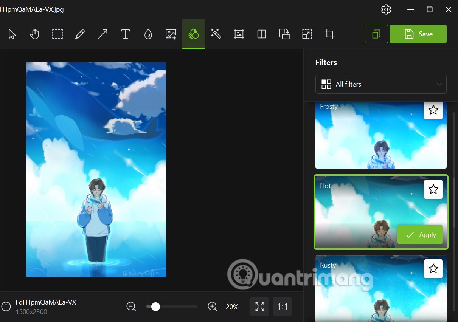The height and width of the screenshot is (322, 458).
Task: Click the main image preview on canvas
Action: pos(96,170)
